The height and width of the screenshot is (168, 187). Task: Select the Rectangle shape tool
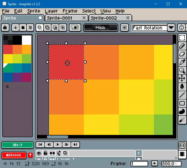(x=182, y=103)
